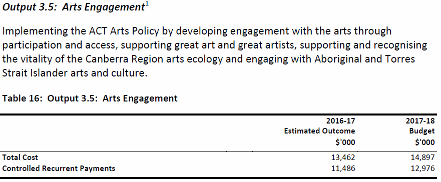
Task: Click the footnote superscript 1 after the heading
Action: point(147,5)
